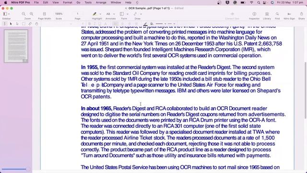Image resolution: width=307 pixels, height=173 pixels.
Task: Click the Scale percentage field
Action: tap(59, 14)
